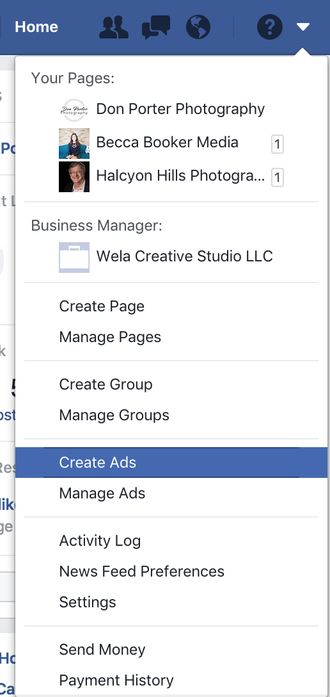
Task: Select Create Page from the menu
Action: 102,306
